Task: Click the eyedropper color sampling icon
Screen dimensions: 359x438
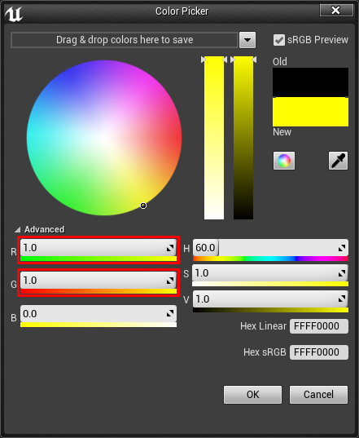Action: (x=338, y=161)
